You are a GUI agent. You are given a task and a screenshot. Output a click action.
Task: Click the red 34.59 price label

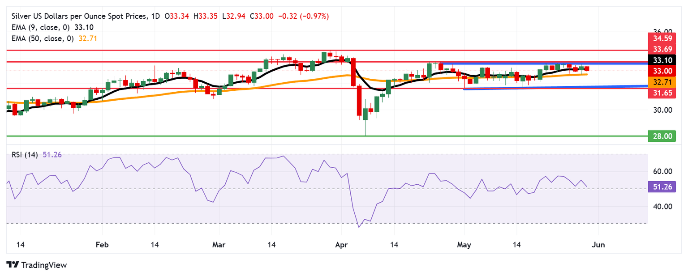(x=662, y=37)
